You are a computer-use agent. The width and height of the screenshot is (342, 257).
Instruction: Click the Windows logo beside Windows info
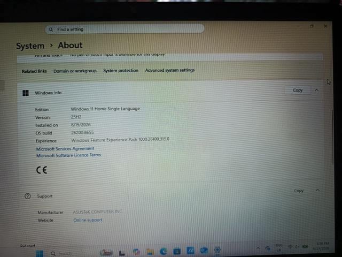[26, 93]
